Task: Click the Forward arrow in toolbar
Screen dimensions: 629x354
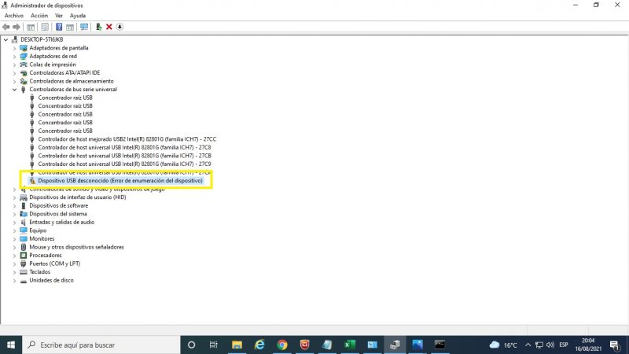Action: tap(17, 27)
